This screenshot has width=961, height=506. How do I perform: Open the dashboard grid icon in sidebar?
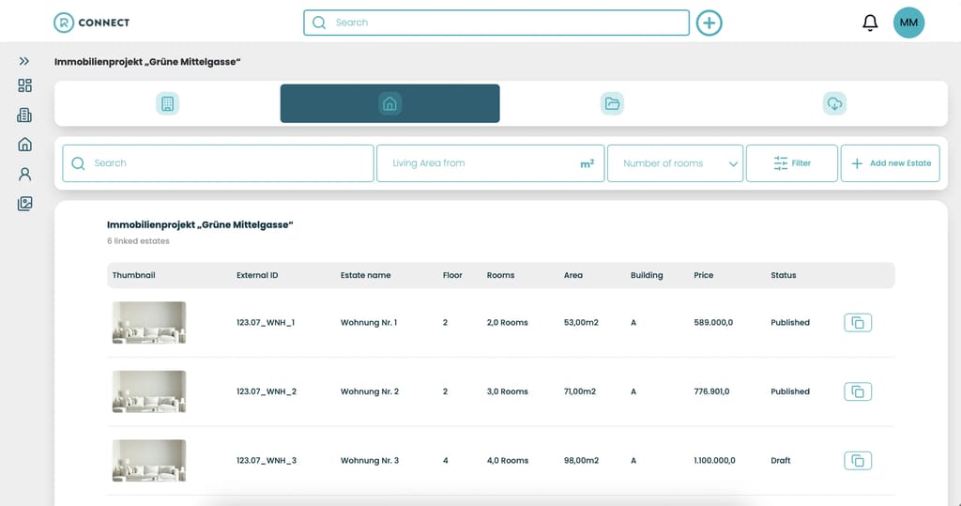pyautogui.click(x=24, y=85)
